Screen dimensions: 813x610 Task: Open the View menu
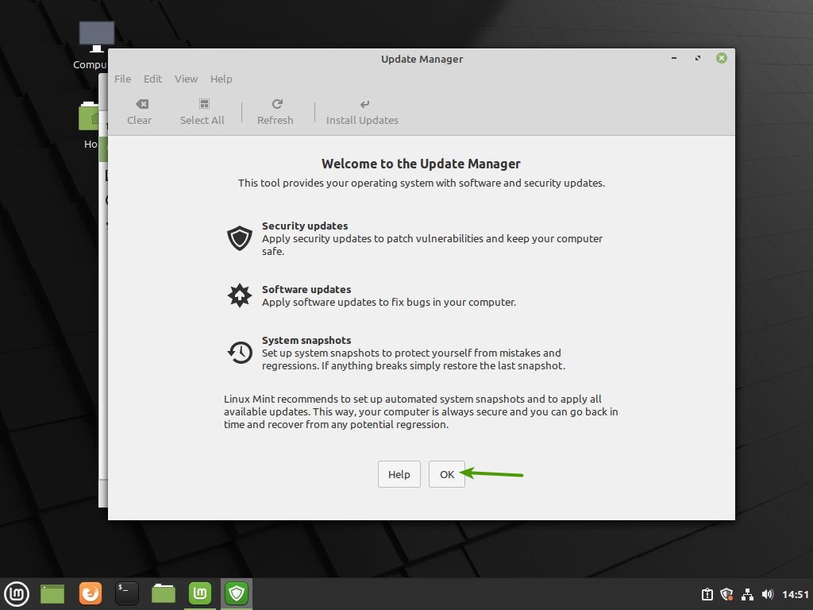(186, 79)
